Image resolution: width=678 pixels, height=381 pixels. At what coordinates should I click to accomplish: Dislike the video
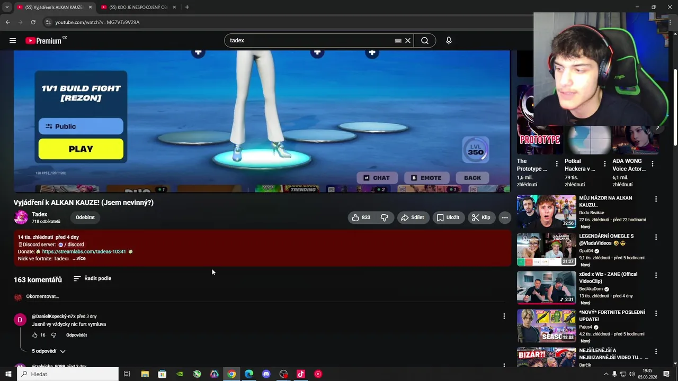pos(385,217)
